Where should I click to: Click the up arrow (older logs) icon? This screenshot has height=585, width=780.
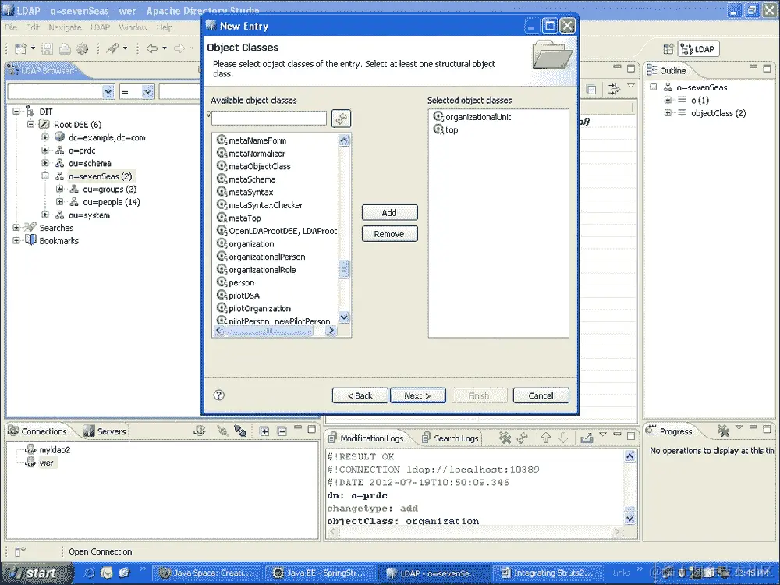(x=546, y=438)
